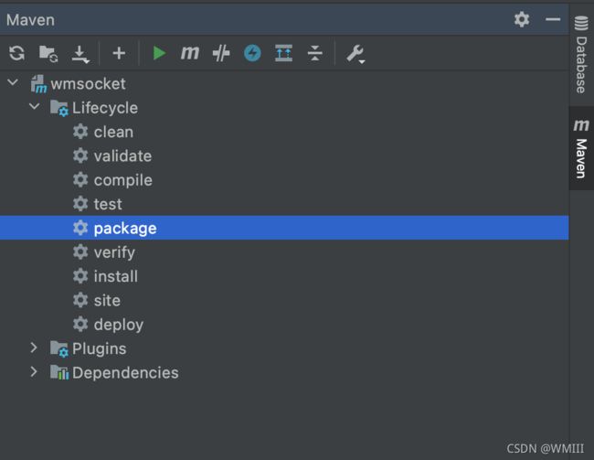This screenshot has height=460, width=594.
Task: Select the Maven side tab
Action: tap(581, 148)
